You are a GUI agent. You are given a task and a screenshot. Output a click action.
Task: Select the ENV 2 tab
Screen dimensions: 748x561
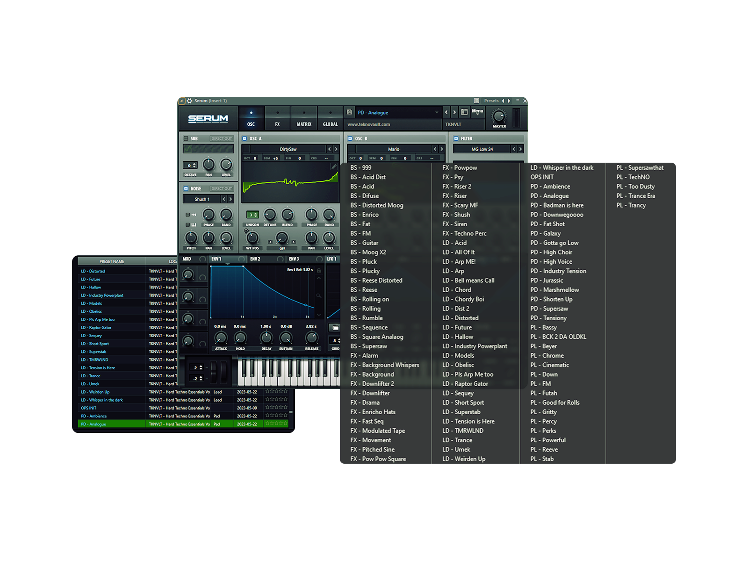coord(255,259)
